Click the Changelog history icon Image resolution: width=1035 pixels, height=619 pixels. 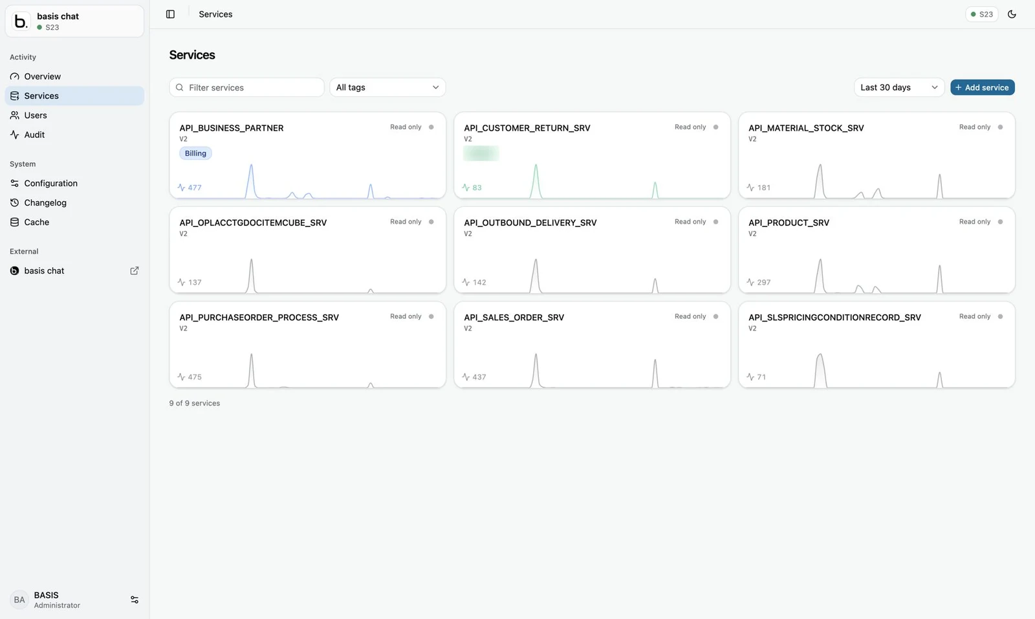pyautogui.click(x=14, y=202)
